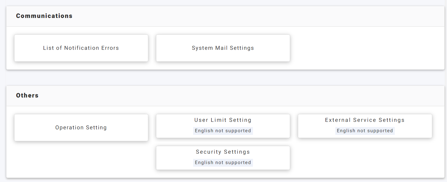This screenshot has width=447, height=182.
Task: Open System Mail Settings
Action: pos(223,48)
